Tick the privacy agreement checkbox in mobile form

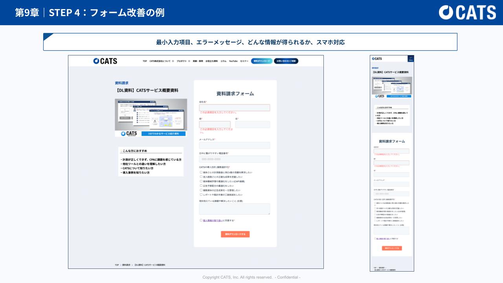pyautogui.click(x=375, y=238)
